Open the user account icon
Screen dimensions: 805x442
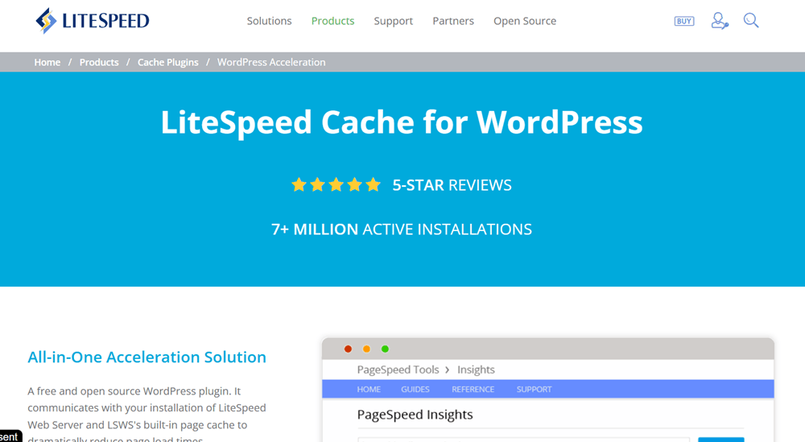pyautogui.click(x=719, y=21)
